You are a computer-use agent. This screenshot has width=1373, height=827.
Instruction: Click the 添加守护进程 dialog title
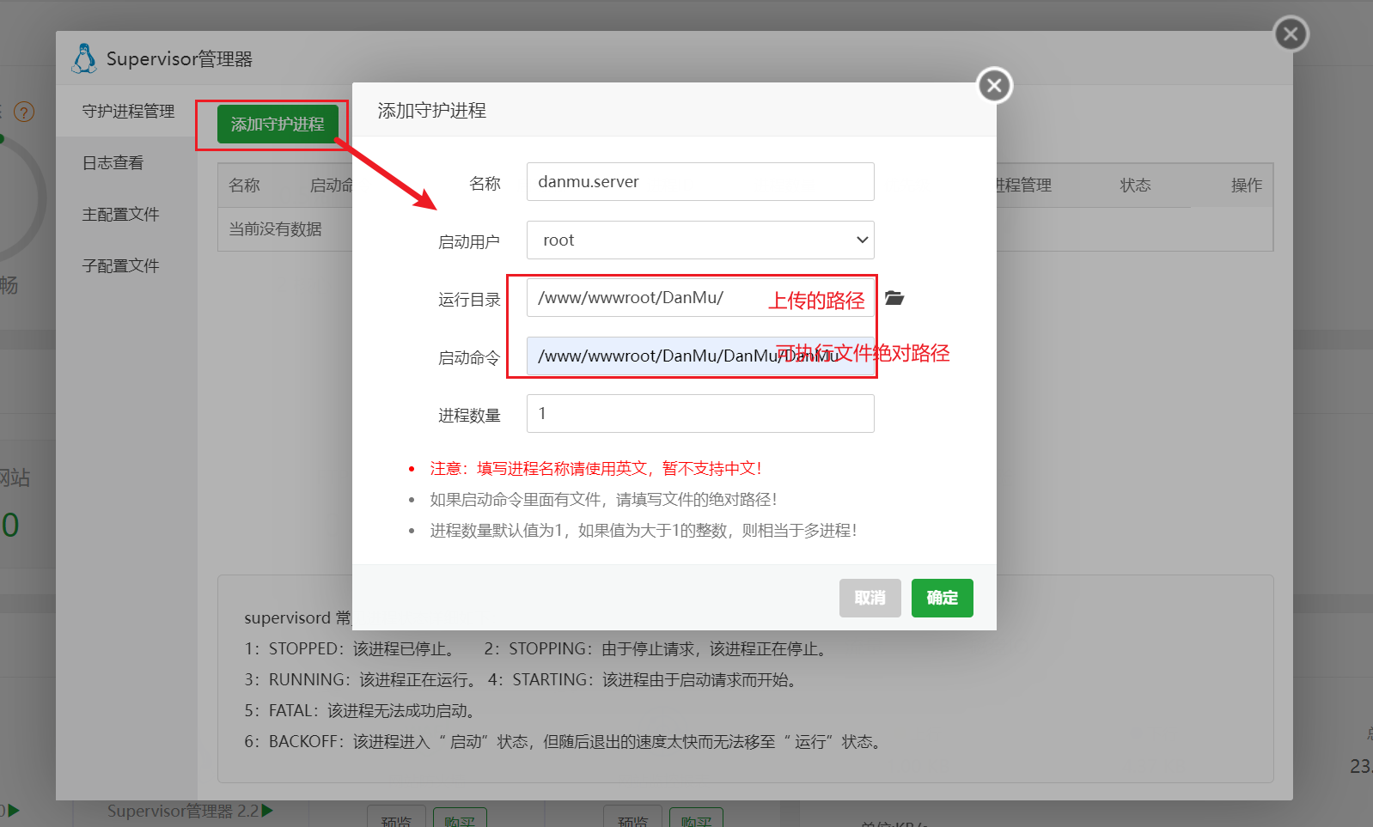pos(432,111)
